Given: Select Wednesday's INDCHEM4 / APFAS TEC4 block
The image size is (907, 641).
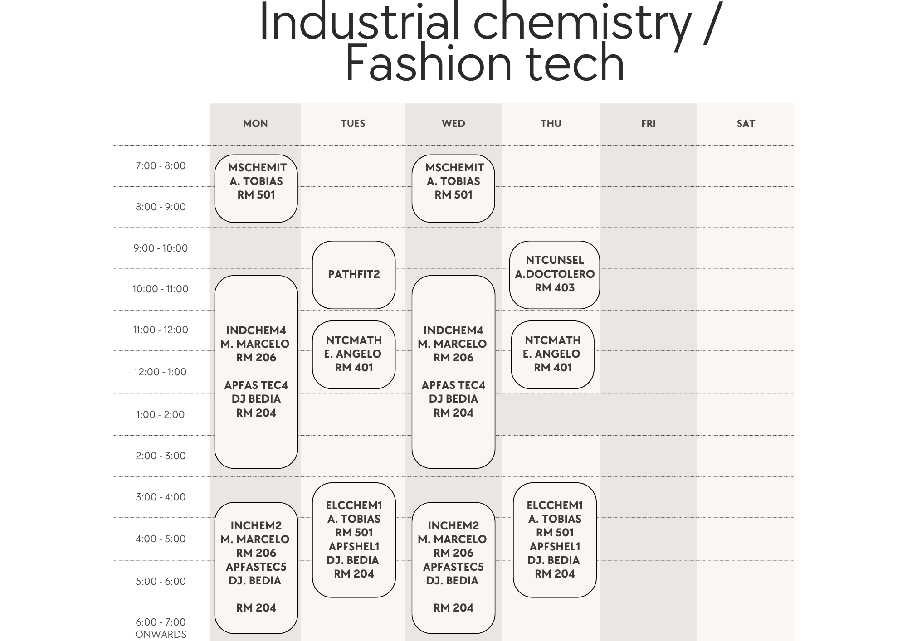Looking at the screenshot, I should pyautogui.click(x=453, y=371).
